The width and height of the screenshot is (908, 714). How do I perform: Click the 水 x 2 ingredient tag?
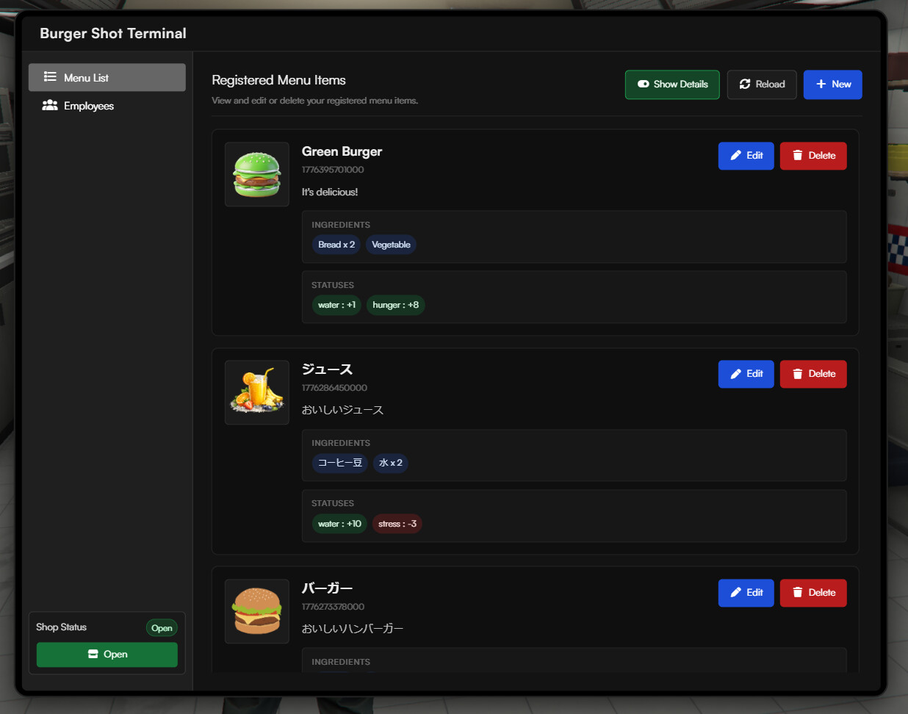pyautogui.click(x=391, y=463)
